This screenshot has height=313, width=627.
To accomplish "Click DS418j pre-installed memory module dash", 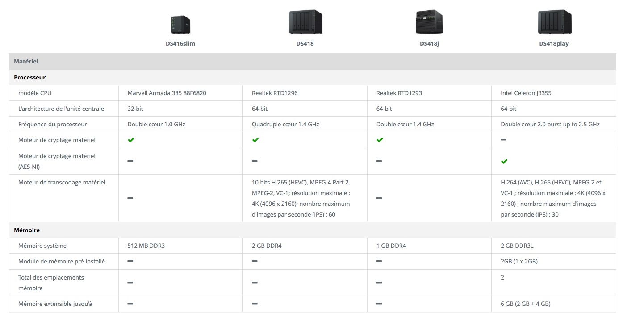I will coord(379,261).
